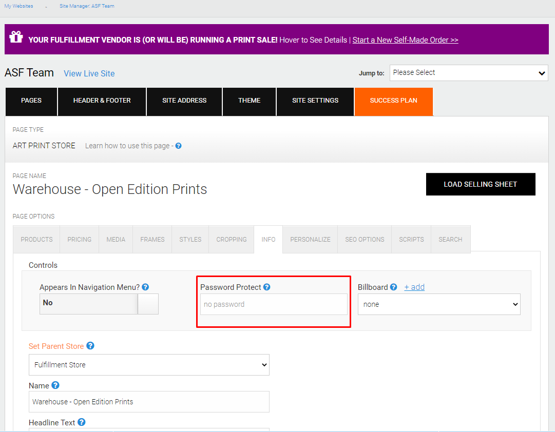Click Hover to See Details text in banner
The image size is (555, 432).
click(313, 40)
